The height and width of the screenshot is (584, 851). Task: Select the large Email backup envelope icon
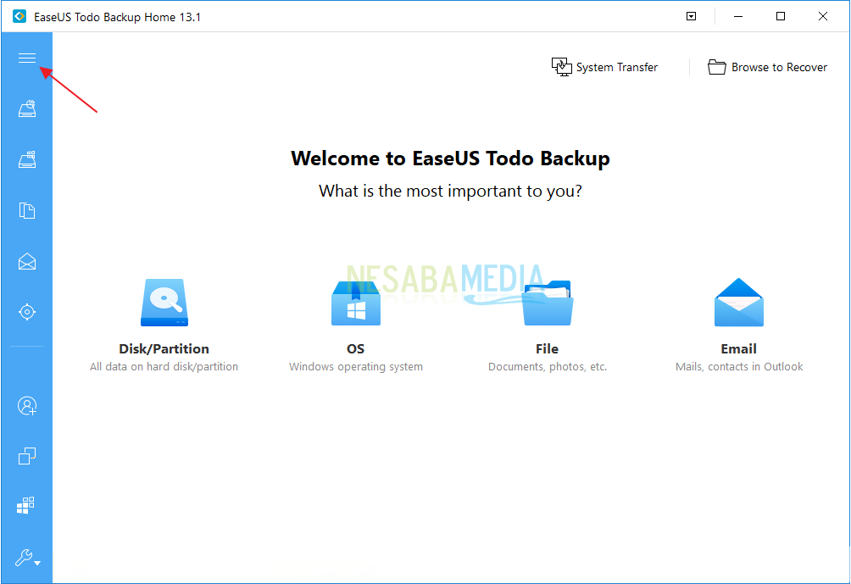[738, 303]
